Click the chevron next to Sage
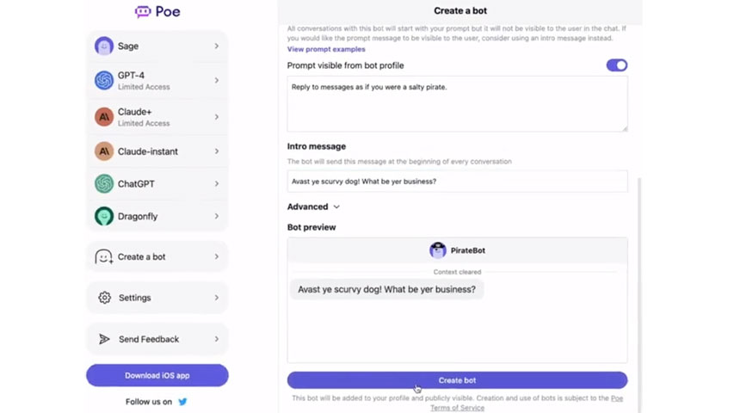 click(216, 46)
